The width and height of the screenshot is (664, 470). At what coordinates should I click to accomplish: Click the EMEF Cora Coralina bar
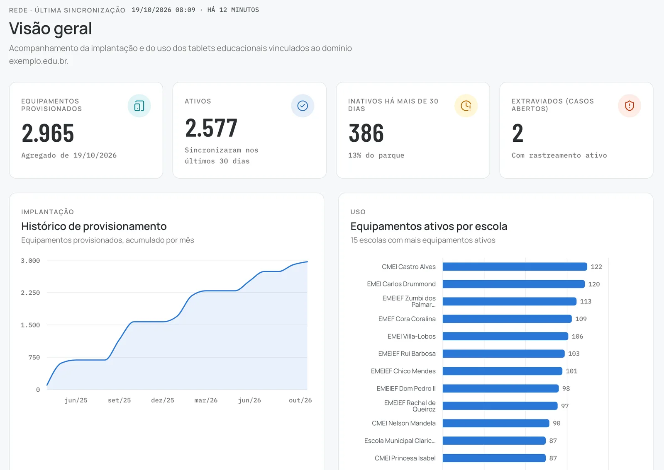(x=507, y=319)
